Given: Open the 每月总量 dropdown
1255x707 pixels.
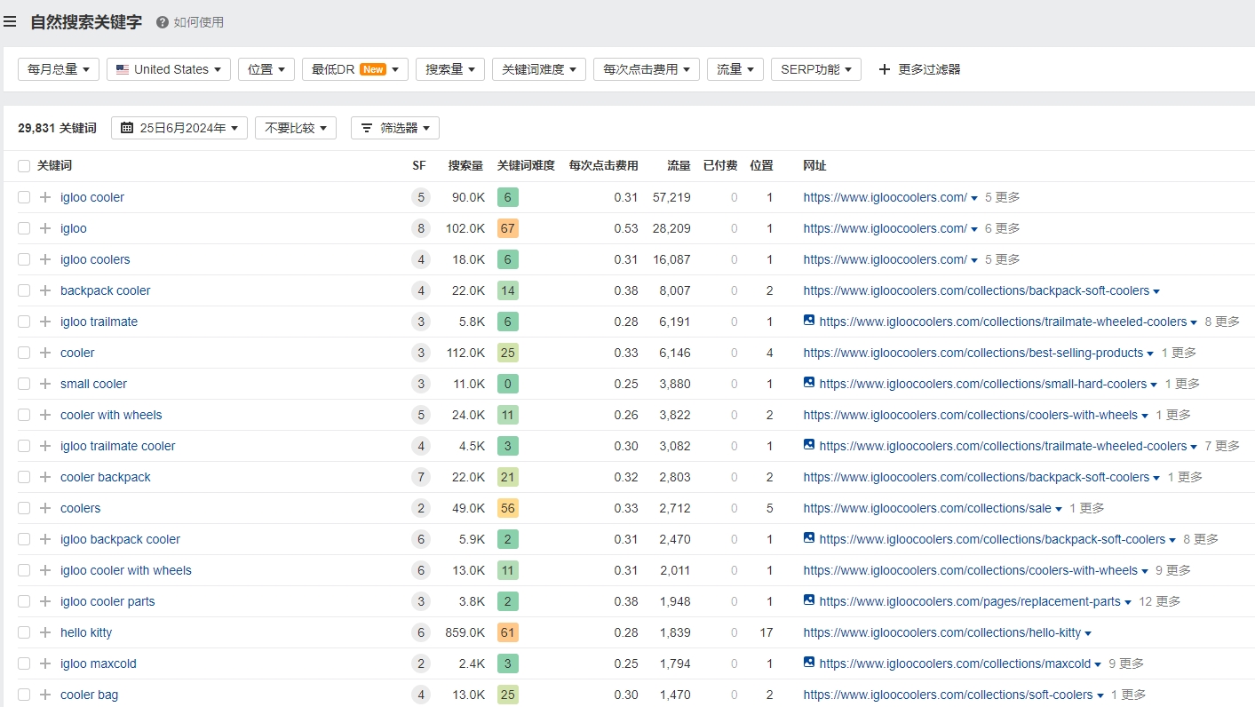Looking at the screenshot, I should pos(59,69).
